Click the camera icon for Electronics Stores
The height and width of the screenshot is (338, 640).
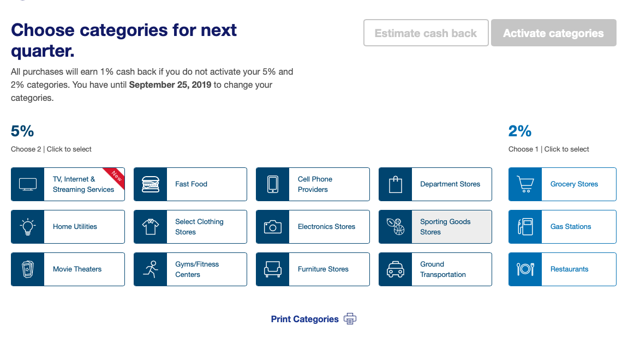click(x=273, y=227)
